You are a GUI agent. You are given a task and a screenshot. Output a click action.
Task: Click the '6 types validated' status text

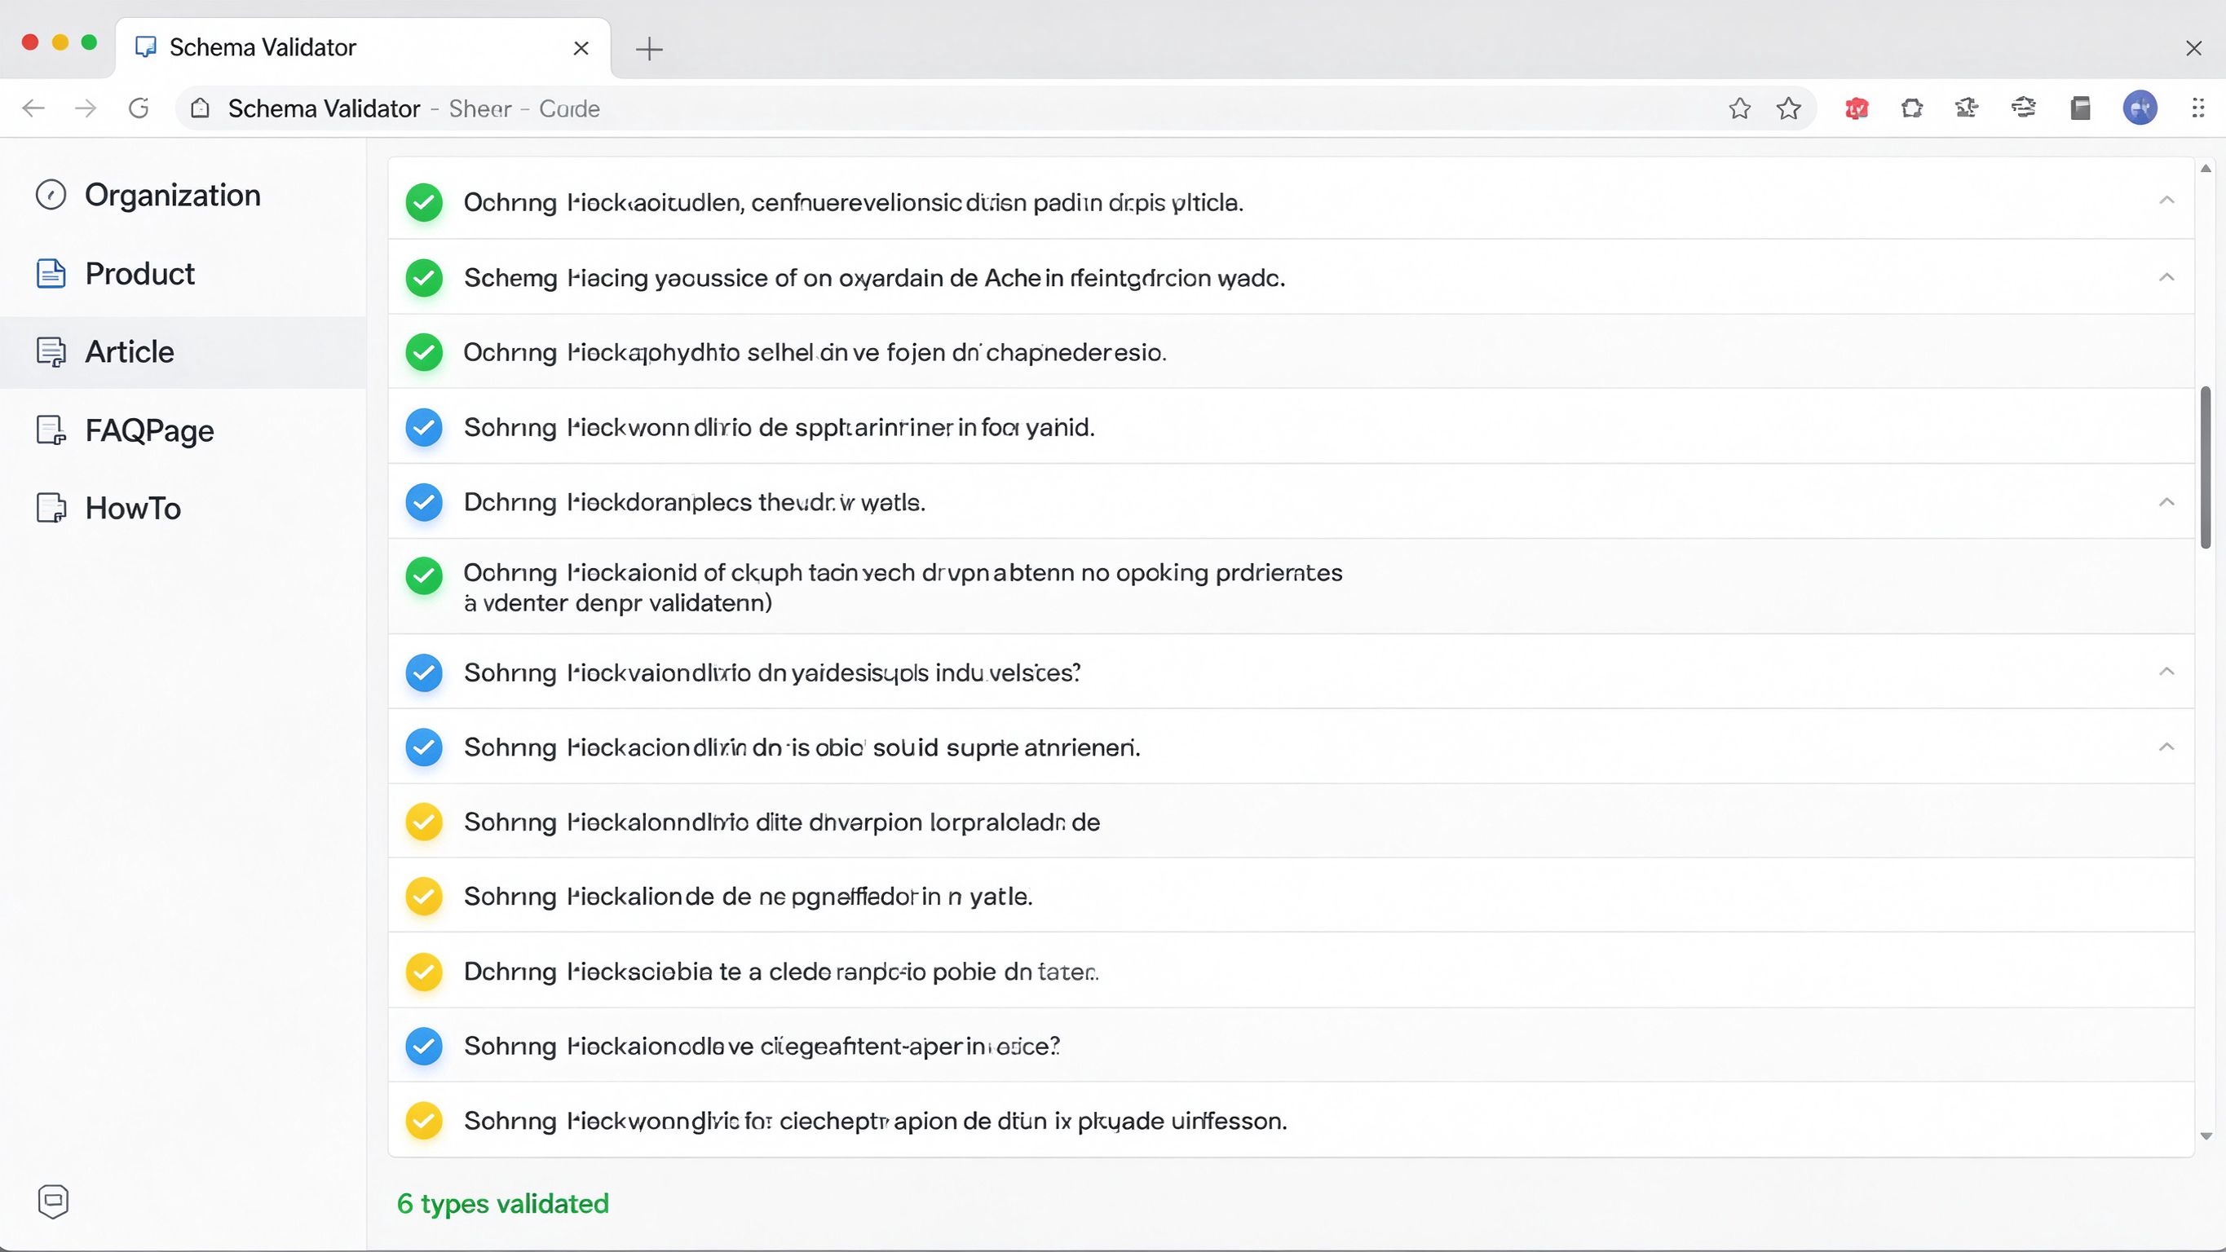coord(503,1204)
